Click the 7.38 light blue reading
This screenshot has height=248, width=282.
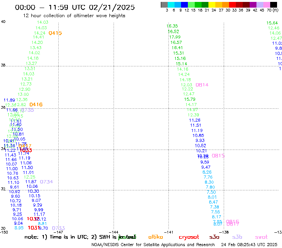pos(215,207)
